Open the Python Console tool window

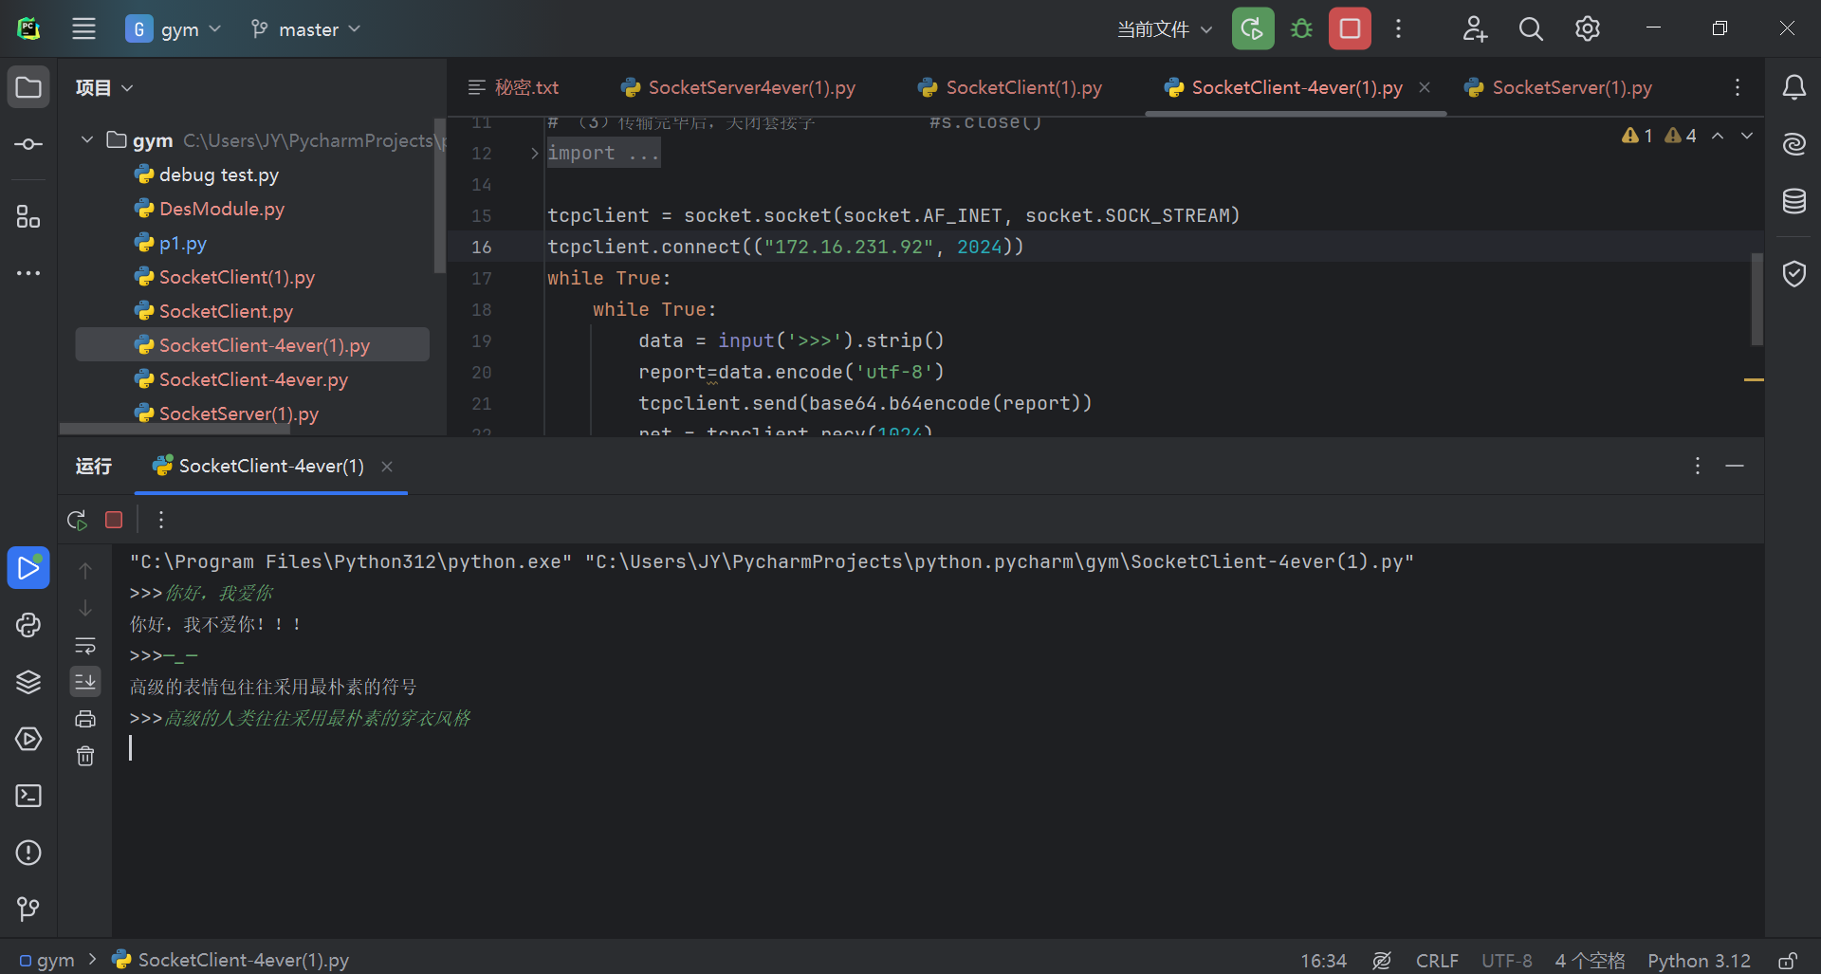28,625
